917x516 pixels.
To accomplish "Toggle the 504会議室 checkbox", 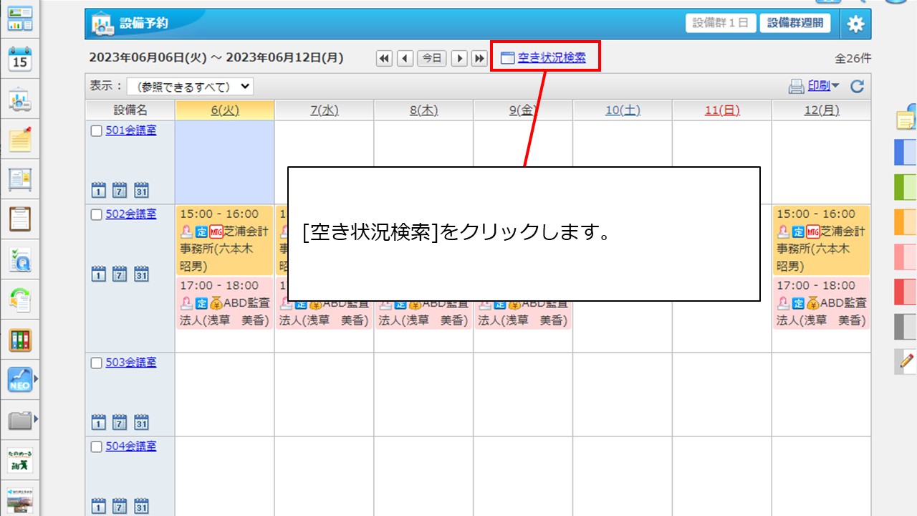I will pos(97,446).
